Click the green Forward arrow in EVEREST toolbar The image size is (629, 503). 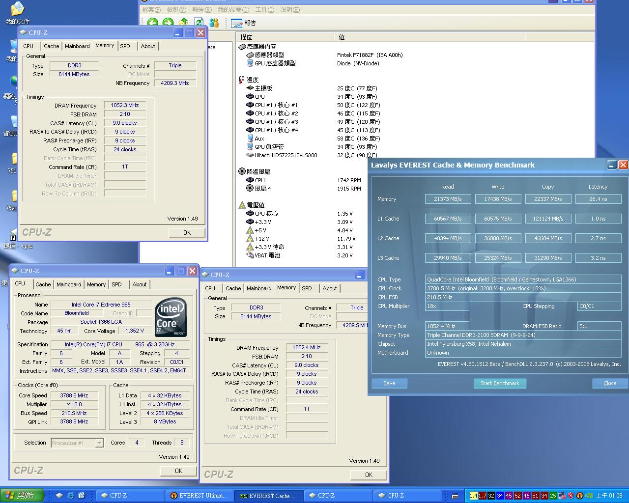(168, 23)
